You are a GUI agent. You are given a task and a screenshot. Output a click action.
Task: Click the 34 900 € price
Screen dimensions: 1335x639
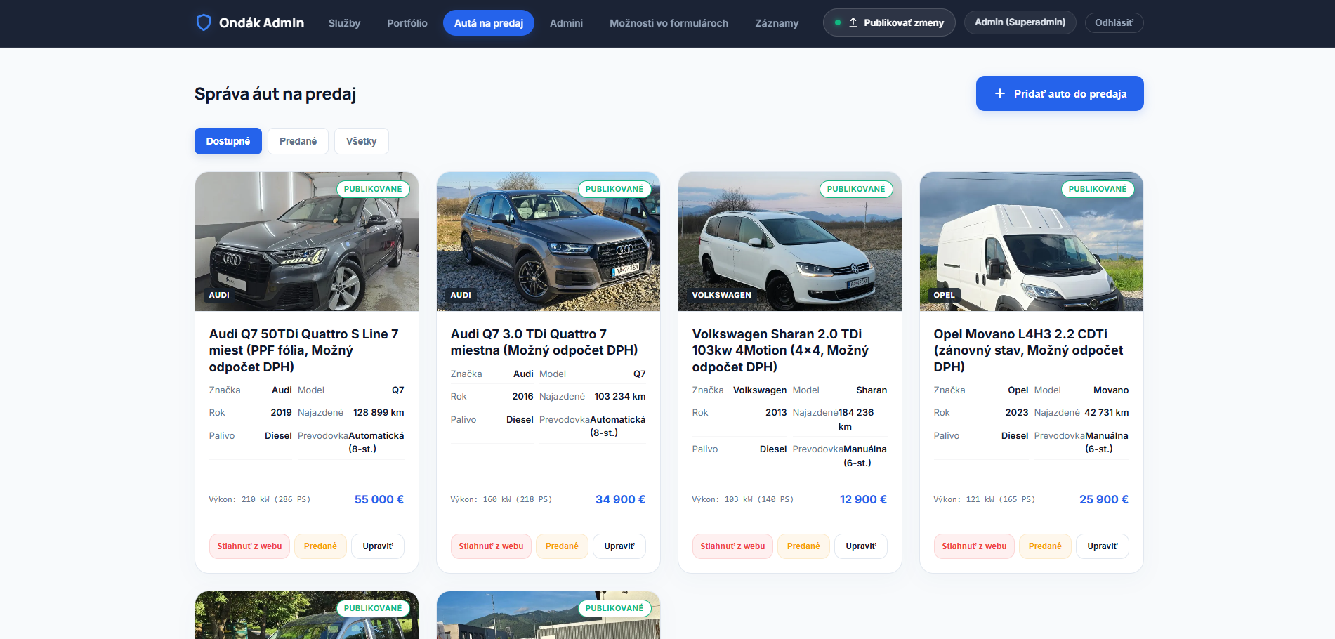click(x=621, y=499)
